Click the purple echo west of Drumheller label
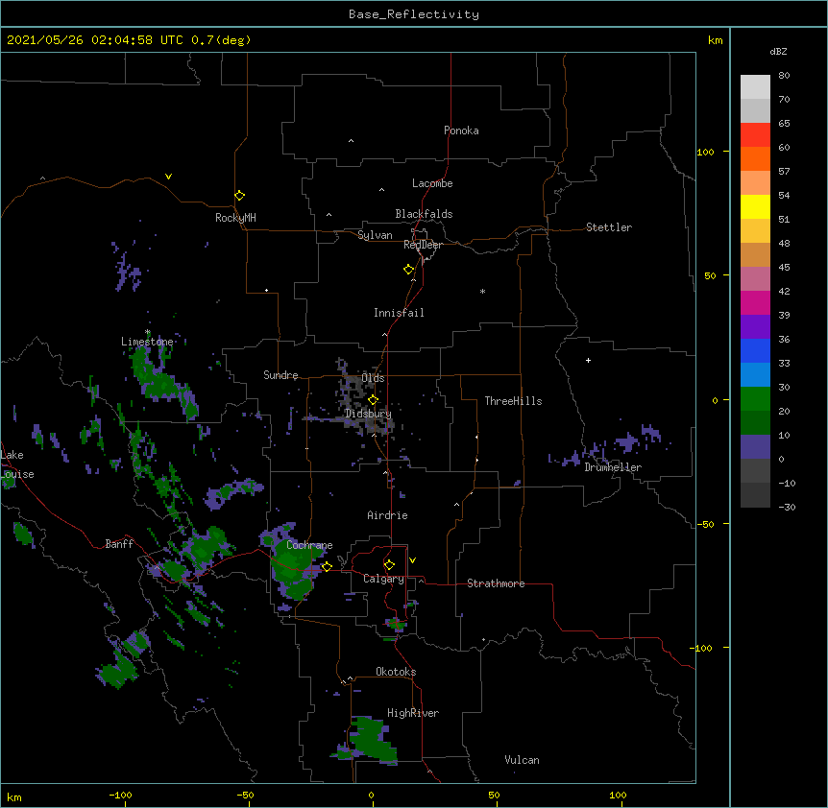This screenshot has width=828, height=808. click(571, 459)
